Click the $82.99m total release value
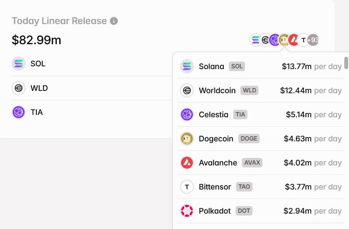Screen dimensions: 349x229 pyautogui.click(x=36, y=40)
